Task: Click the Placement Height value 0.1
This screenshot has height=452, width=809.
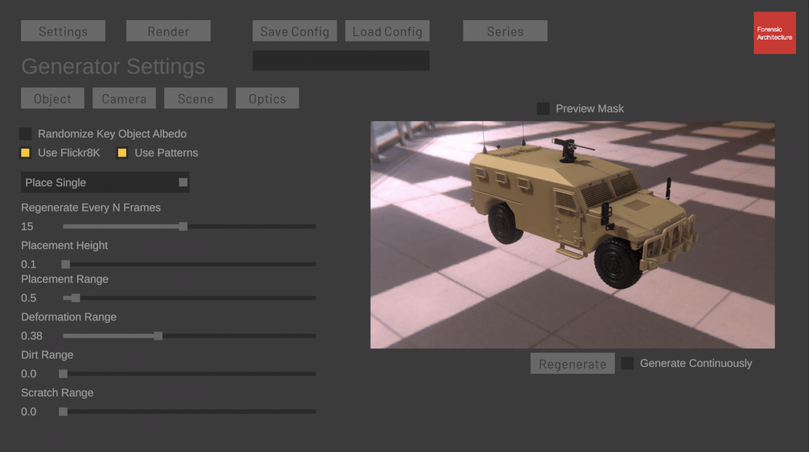Action: click(x=29, y=264)
